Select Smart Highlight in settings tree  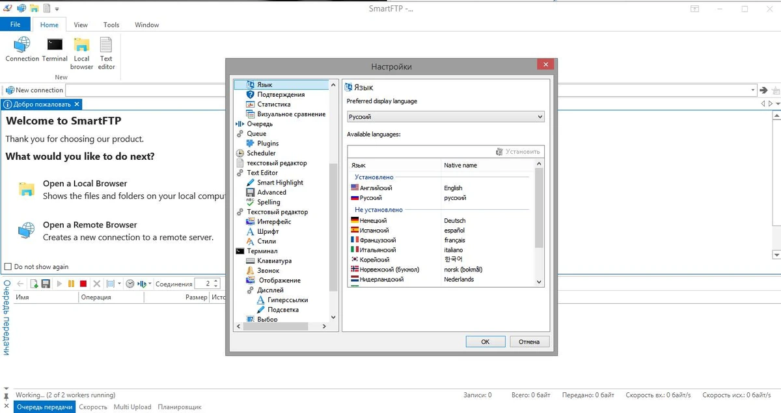tap(280, 182)
